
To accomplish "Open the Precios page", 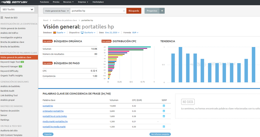I will point(56,2).
